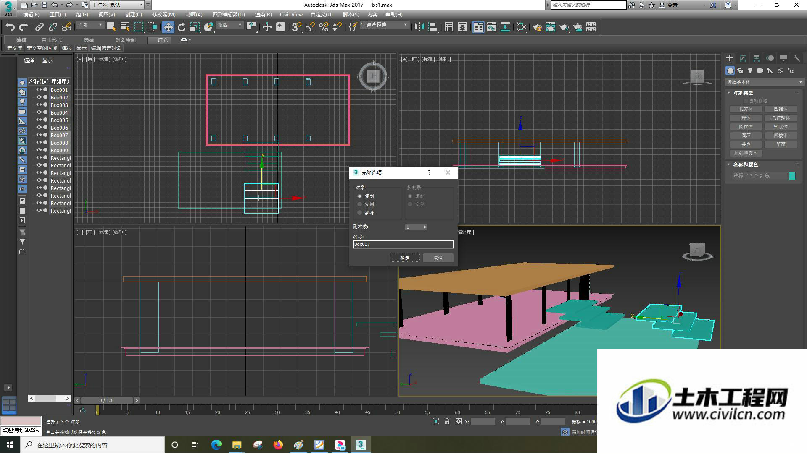Show the Cameras creation category
Image resolution: width=807 pixels, height=454 pixels.
click(760, 71)
